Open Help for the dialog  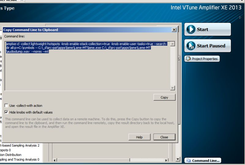click(x=139, y=137)
